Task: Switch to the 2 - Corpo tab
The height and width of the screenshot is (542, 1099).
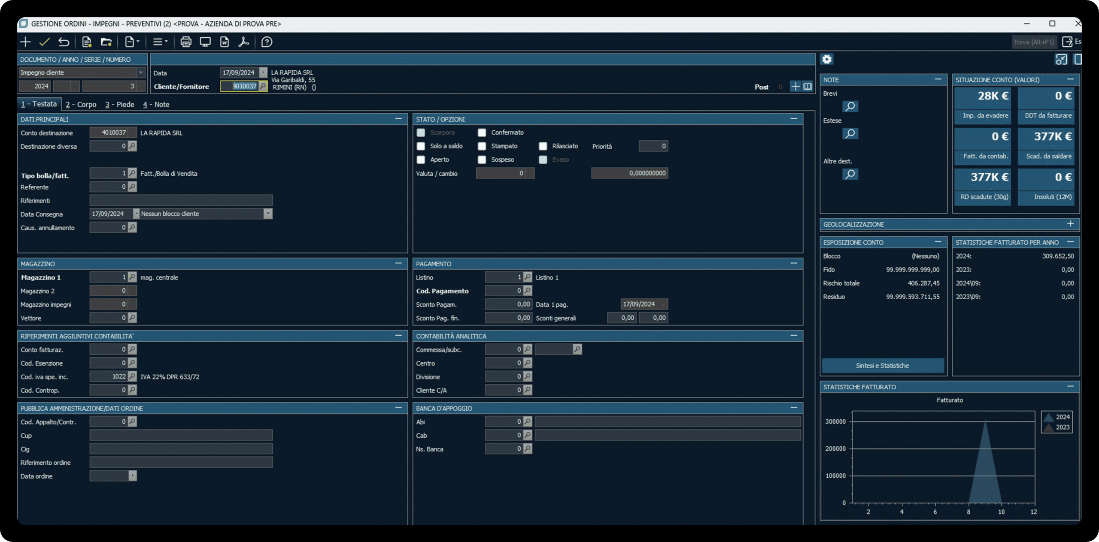Action: [x=81, y=105]
